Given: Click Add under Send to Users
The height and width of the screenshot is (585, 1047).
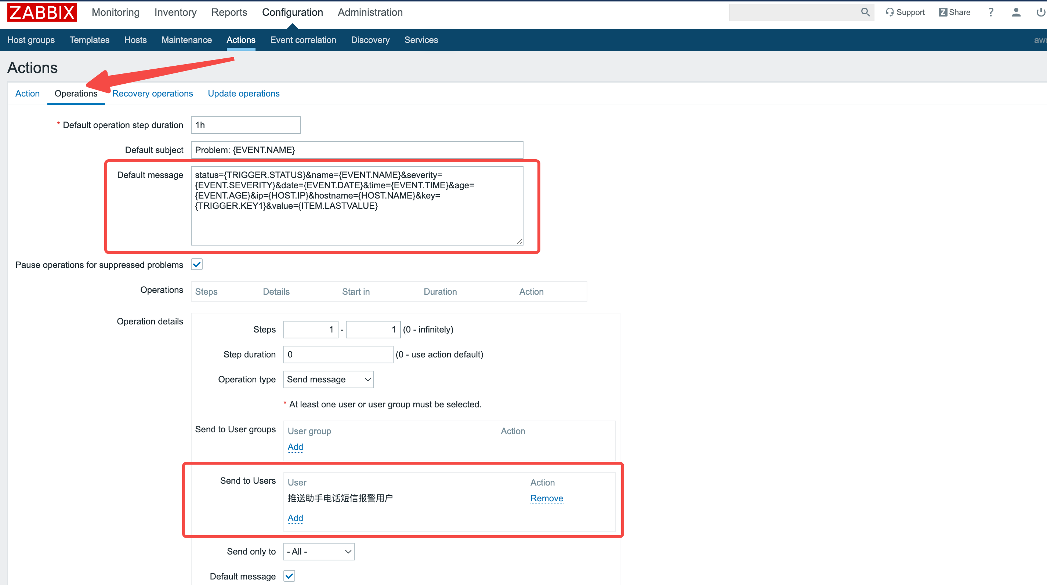Looking at the screenshot, I should point(295,518).
